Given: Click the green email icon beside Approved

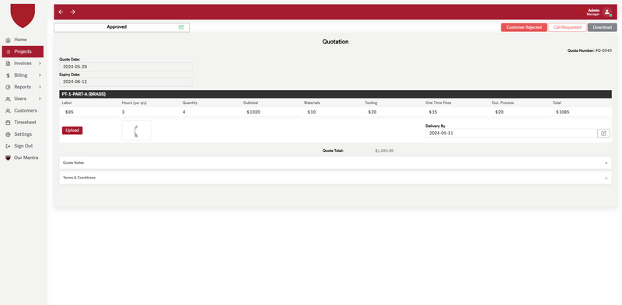Looking at the screenshot, I should pyautogui.click(x=181, y=27).
